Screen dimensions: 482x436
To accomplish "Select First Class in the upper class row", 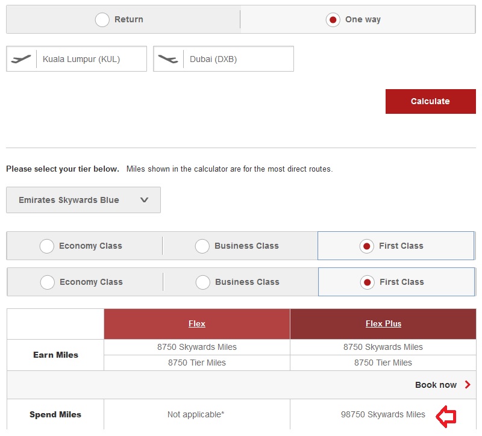I will tap(366, 246).
